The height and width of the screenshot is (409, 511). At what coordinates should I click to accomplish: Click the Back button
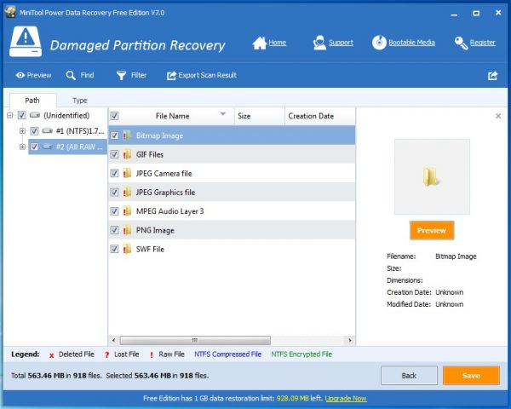409,376
